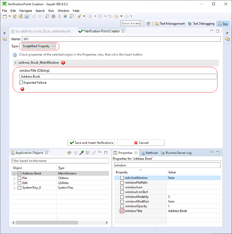The height and width of the screenshot is (234, 232).
Task: Uncheck the Address Book object checkbox
Action: point(19,174)
